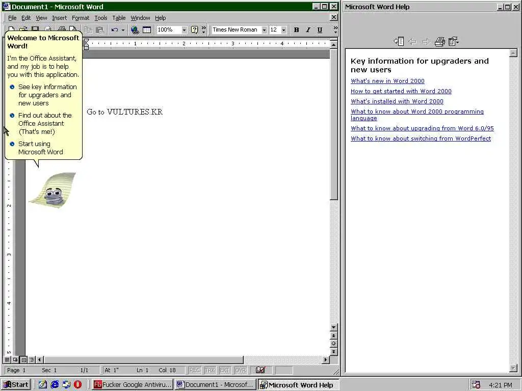This screenshot has width=522, height=391.
Task: Click the Office Assistant paperclip character
Action: (53, 190)
